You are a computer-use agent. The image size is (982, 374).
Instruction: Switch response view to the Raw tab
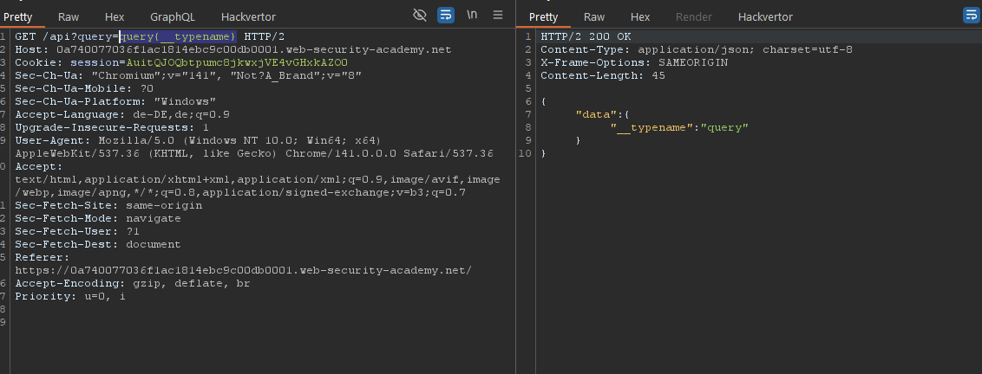coord(594,16)
